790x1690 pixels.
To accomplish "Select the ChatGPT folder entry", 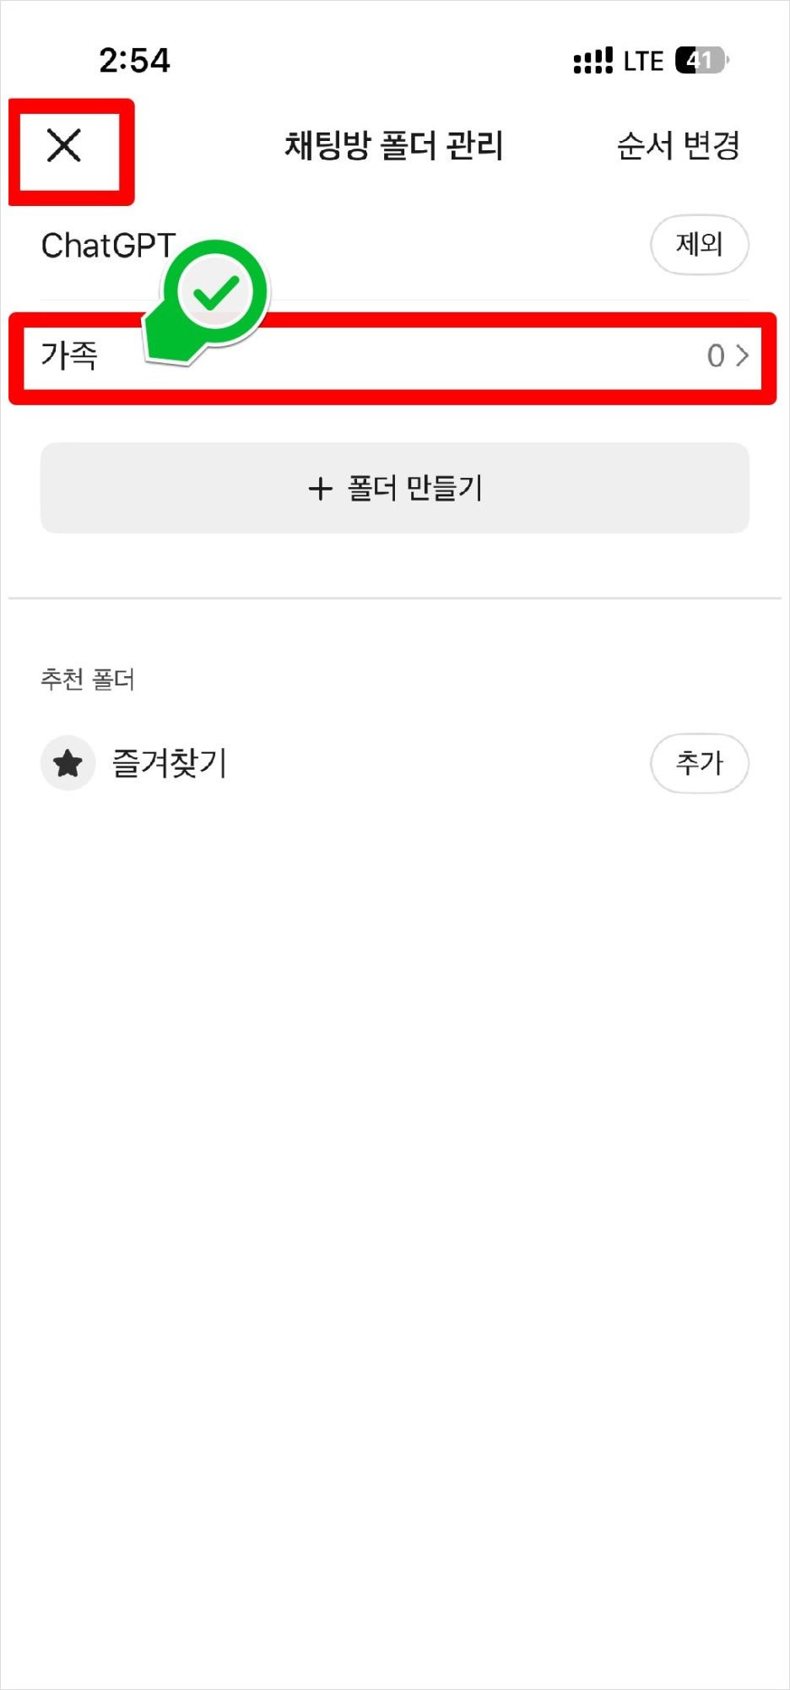I will click(x=108, y=246).
